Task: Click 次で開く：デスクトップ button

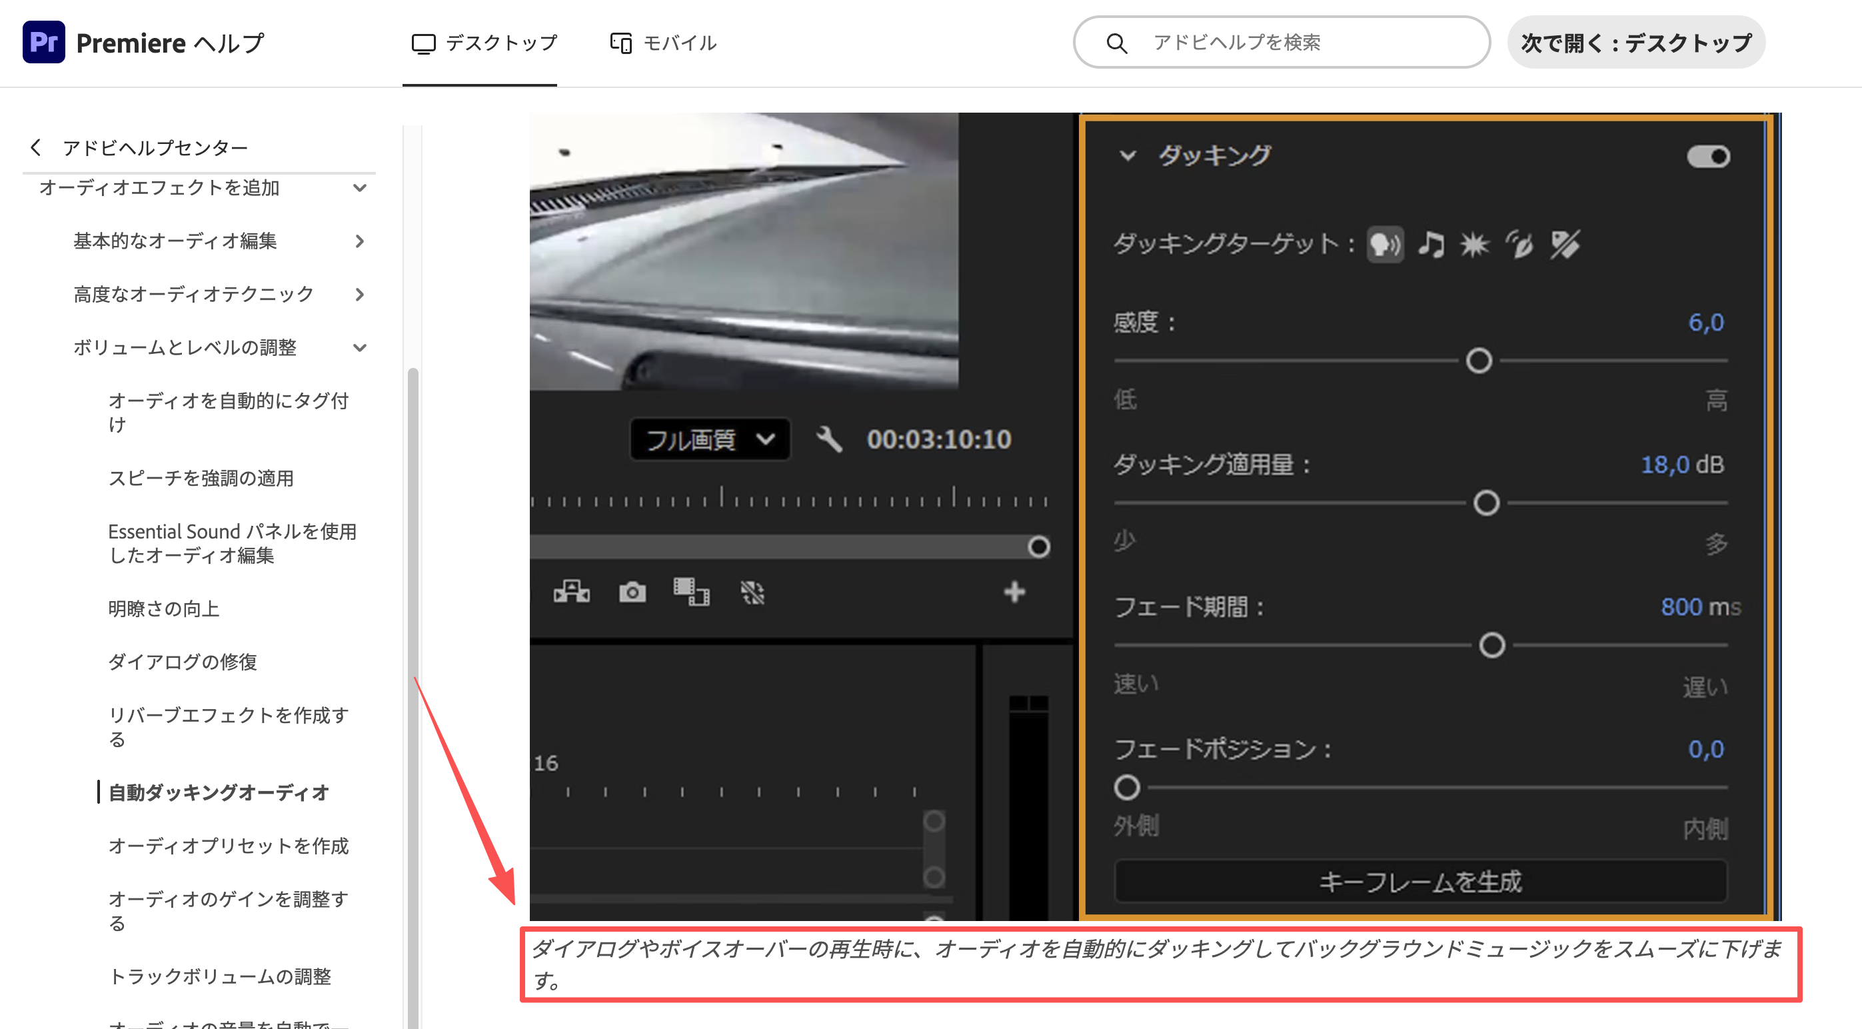Action: [x=1636, y=43]
